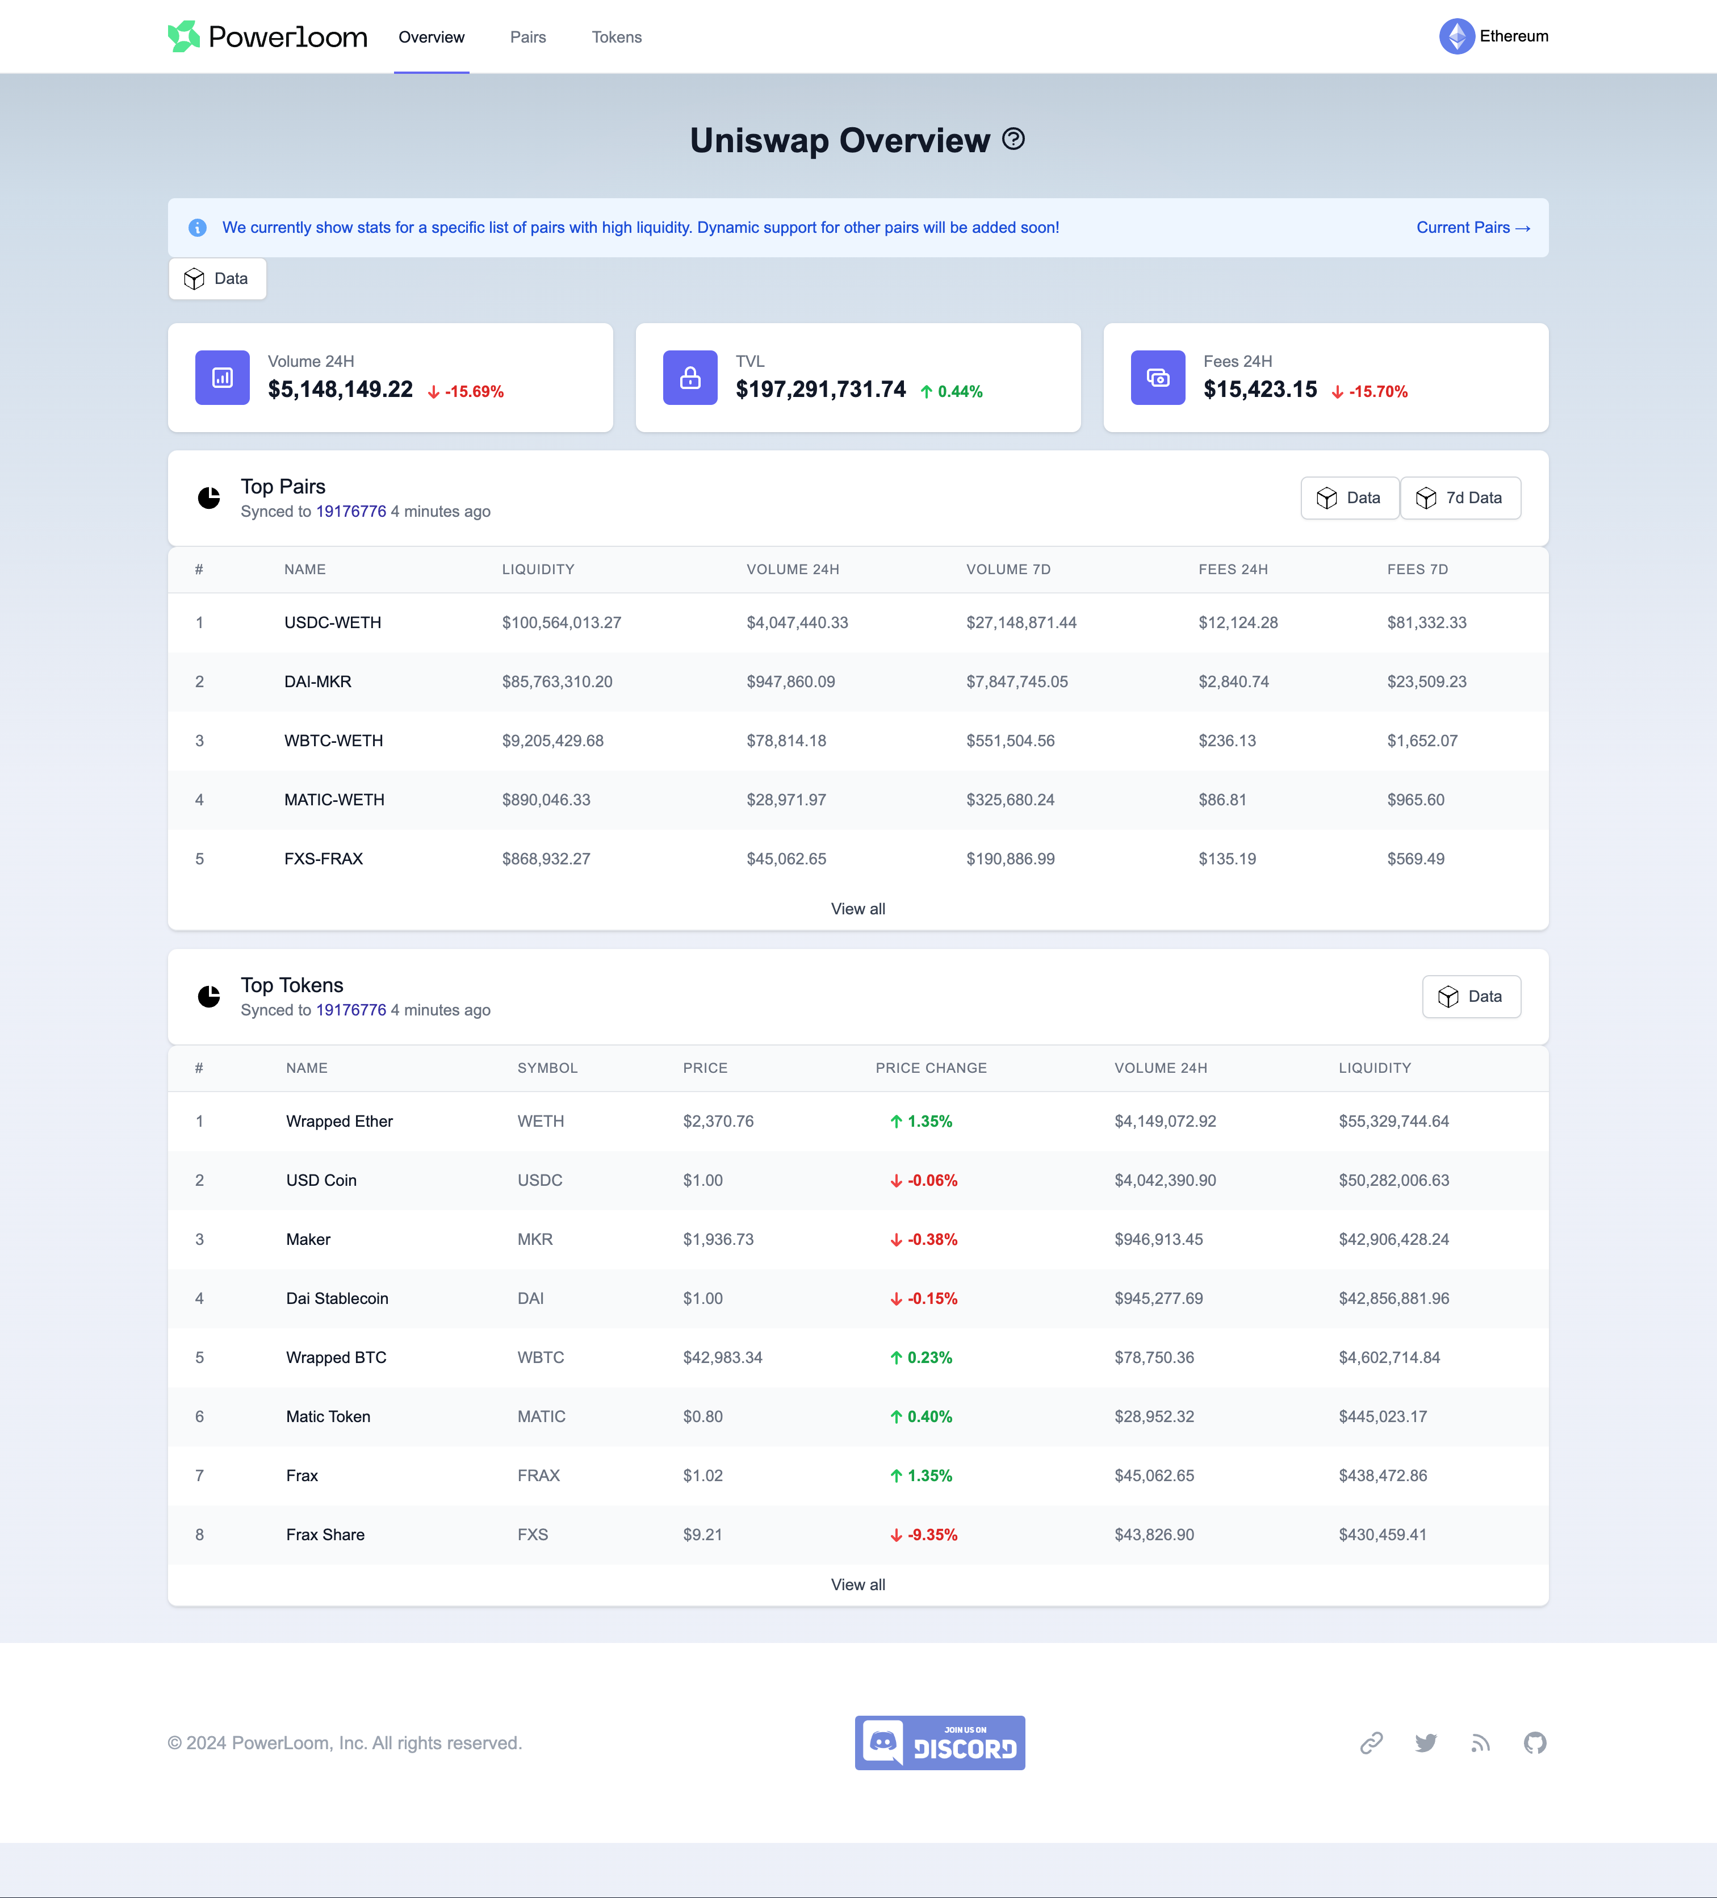Image resolution: width=1717 pixels, height=1898 pixels.
Task: Click the Fees 24H money icon
Action: click(x=1158, y=378)
